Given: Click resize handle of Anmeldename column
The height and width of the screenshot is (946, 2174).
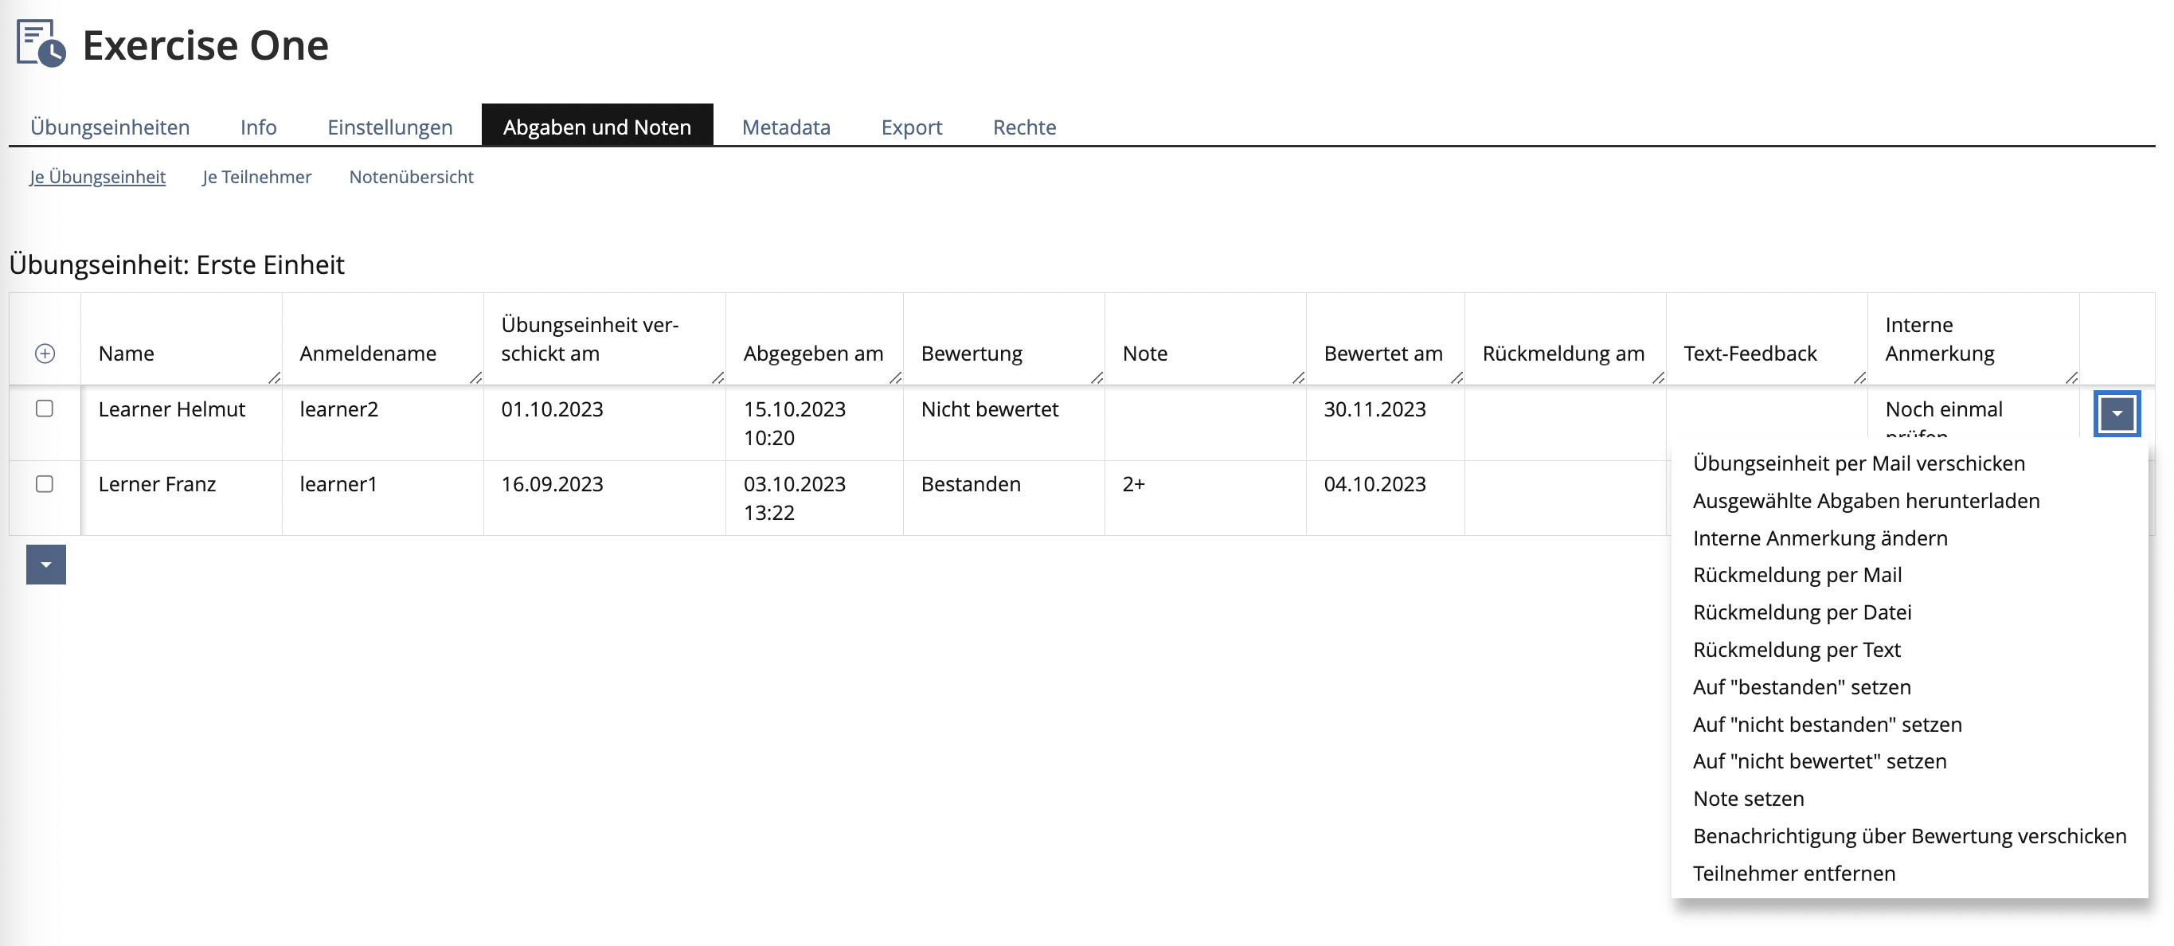Looking at the screenshot, I should 475,377.
